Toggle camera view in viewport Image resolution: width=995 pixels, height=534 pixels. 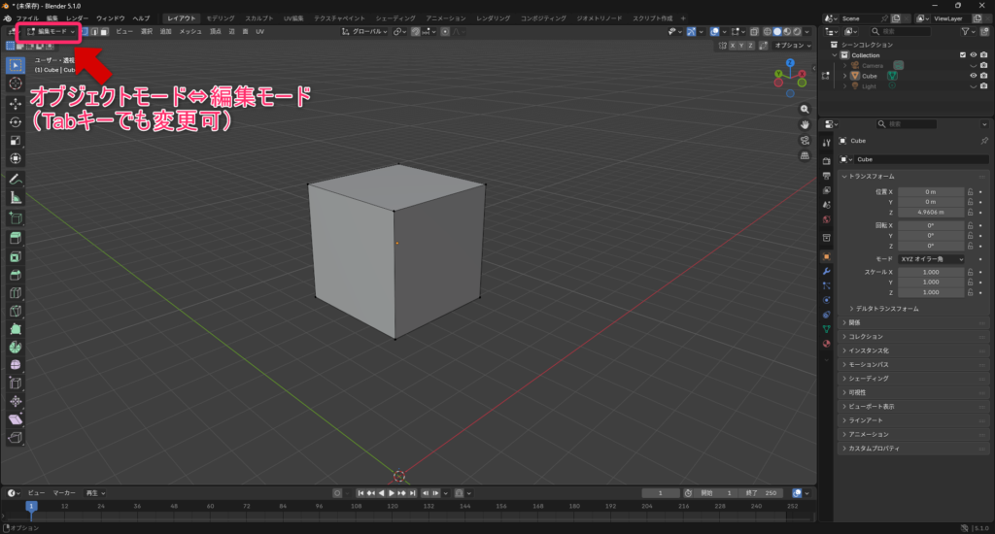point(806,140)
